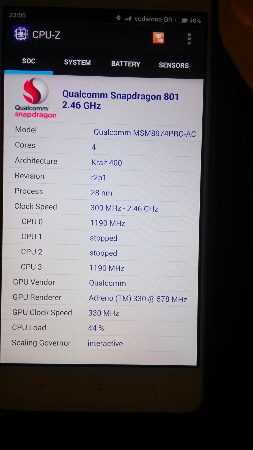Viewport: 253px width, 450px height.
Task: Select the Model row MSM8974PRO-AC
Action: [x=103, y=131]
